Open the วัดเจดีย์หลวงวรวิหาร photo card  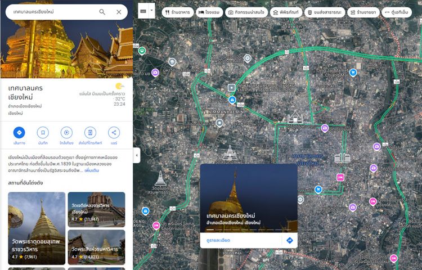(96, 209)
